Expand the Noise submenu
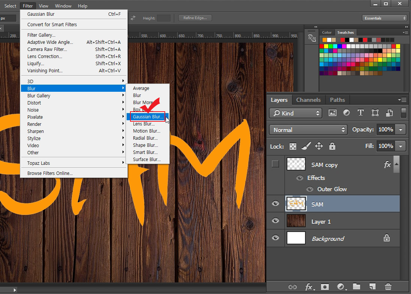The image size is (411, 294). click(x=74, y=110)
